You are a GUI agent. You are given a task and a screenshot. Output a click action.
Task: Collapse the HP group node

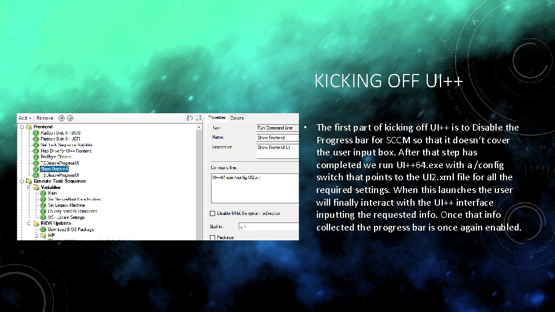(x=36, y=236)
